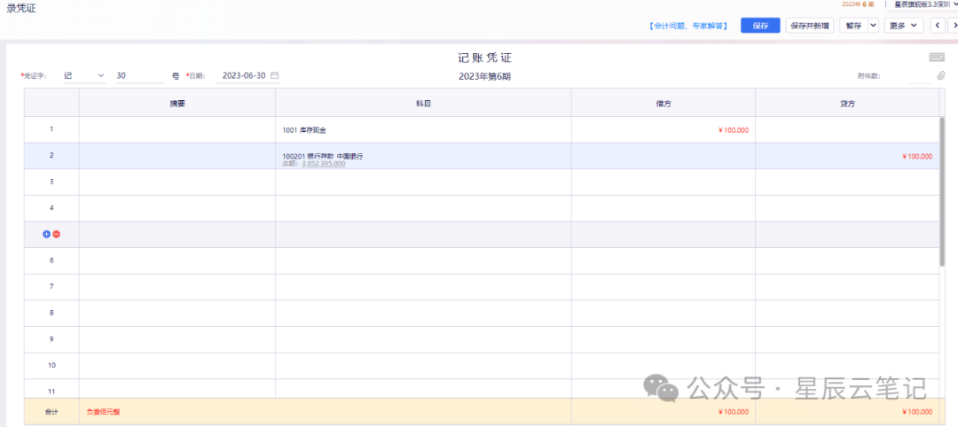The image size is (958, 427).
Task: Click the balance link 3,052,395.000
Action: click(323, 164)
